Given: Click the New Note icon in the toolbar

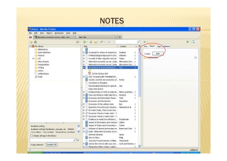Looking at the screenshot, I should click(x=95, y=42).
